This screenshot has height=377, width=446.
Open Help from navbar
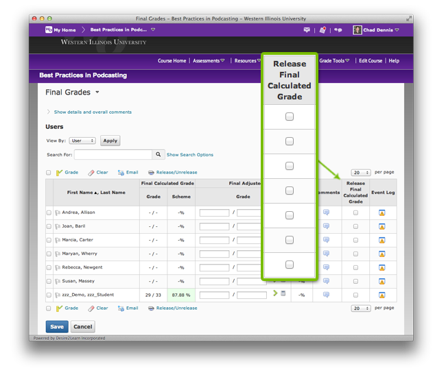(394, 61)
